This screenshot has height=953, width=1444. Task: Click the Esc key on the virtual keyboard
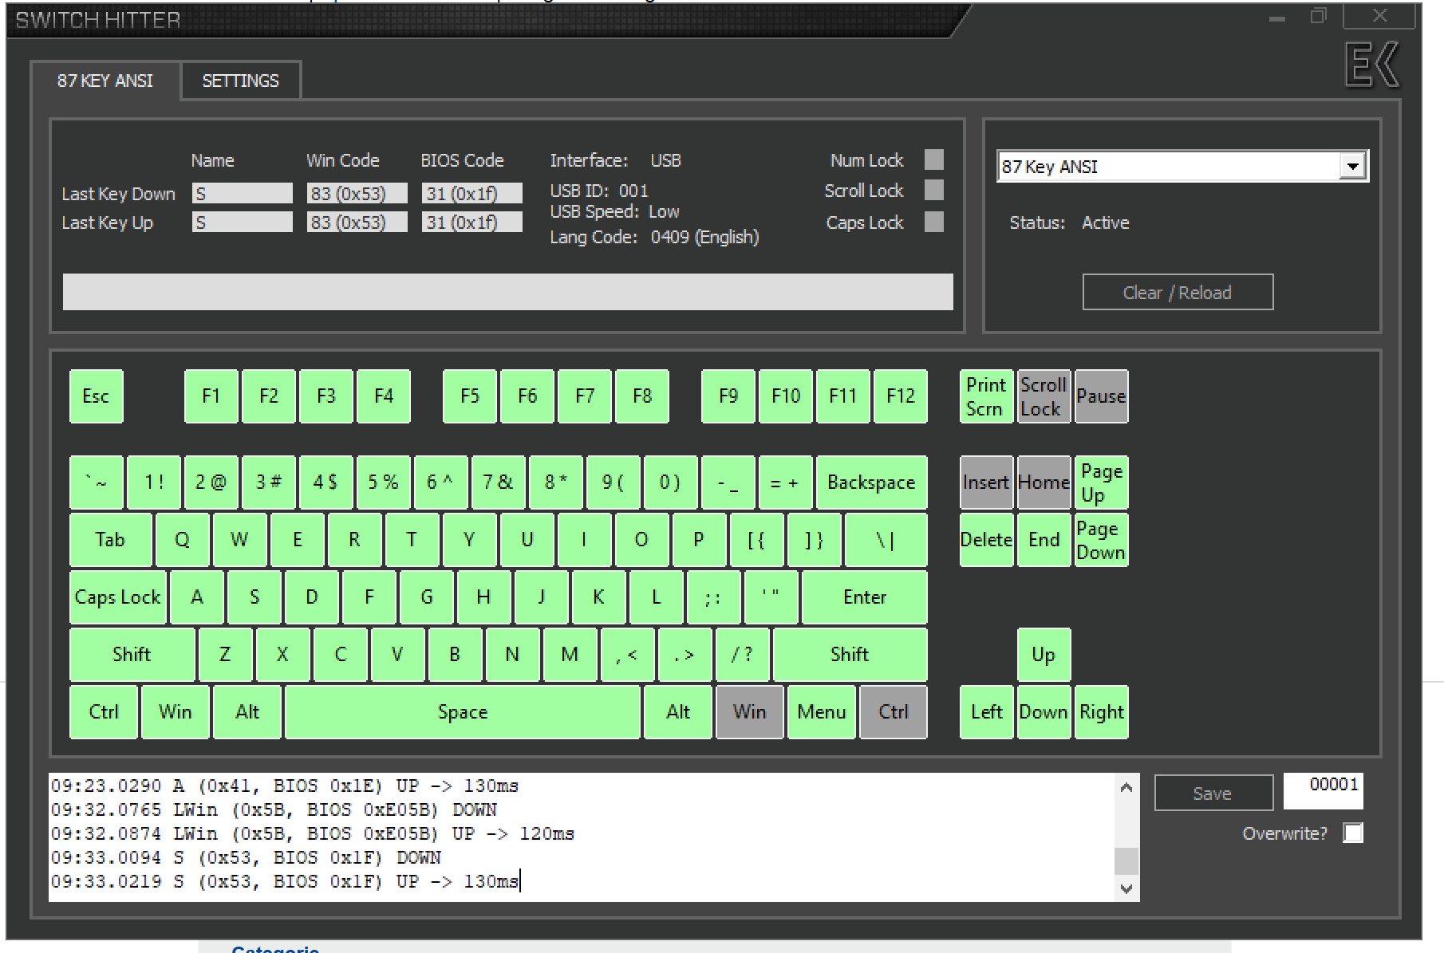(97, 396)
